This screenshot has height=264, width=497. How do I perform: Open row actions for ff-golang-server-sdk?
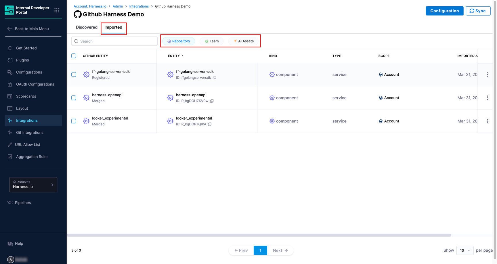click(488, 74)
